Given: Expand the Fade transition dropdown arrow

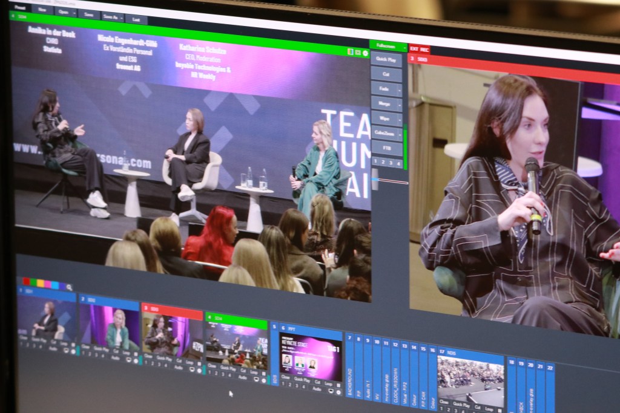Looking at the screenshot, I should tap(400, 89).
